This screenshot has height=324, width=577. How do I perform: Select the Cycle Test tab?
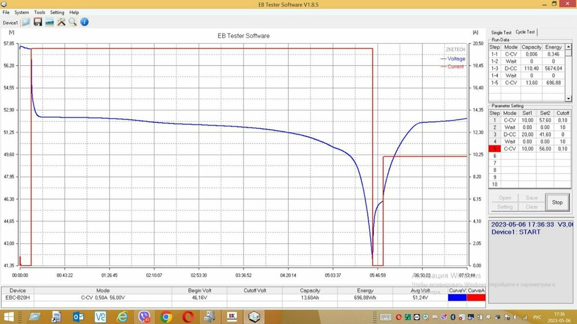point(525,32)
